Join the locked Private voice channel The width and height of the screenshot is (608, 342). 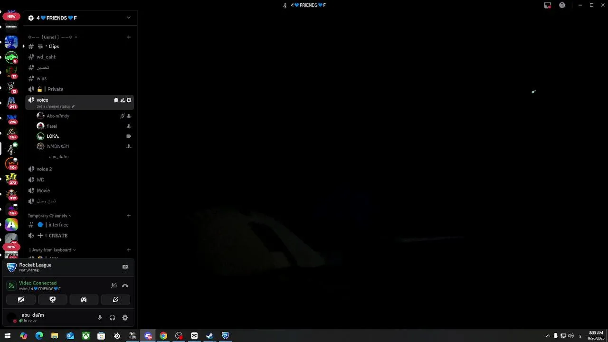click(80, 89)
